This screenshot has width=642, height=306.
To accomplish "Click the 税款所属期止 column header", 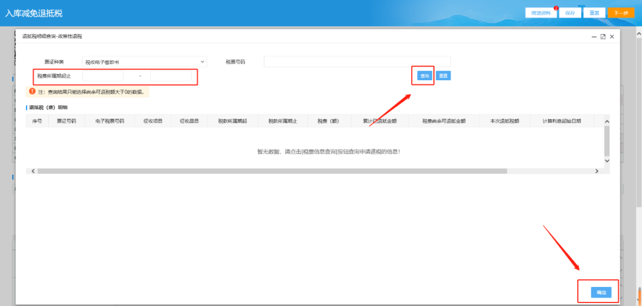I will point(282,121).
